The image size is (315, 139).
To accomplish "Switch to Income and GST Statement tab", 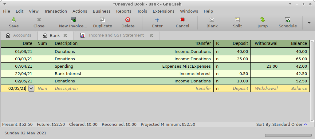I will (117, 35).
